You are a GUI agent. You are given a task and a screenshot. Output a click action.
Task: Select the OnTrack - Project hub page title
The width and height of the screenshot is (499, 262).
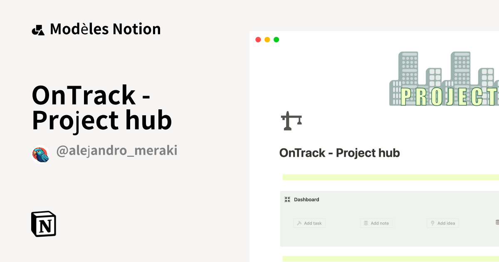click(102, 108)
